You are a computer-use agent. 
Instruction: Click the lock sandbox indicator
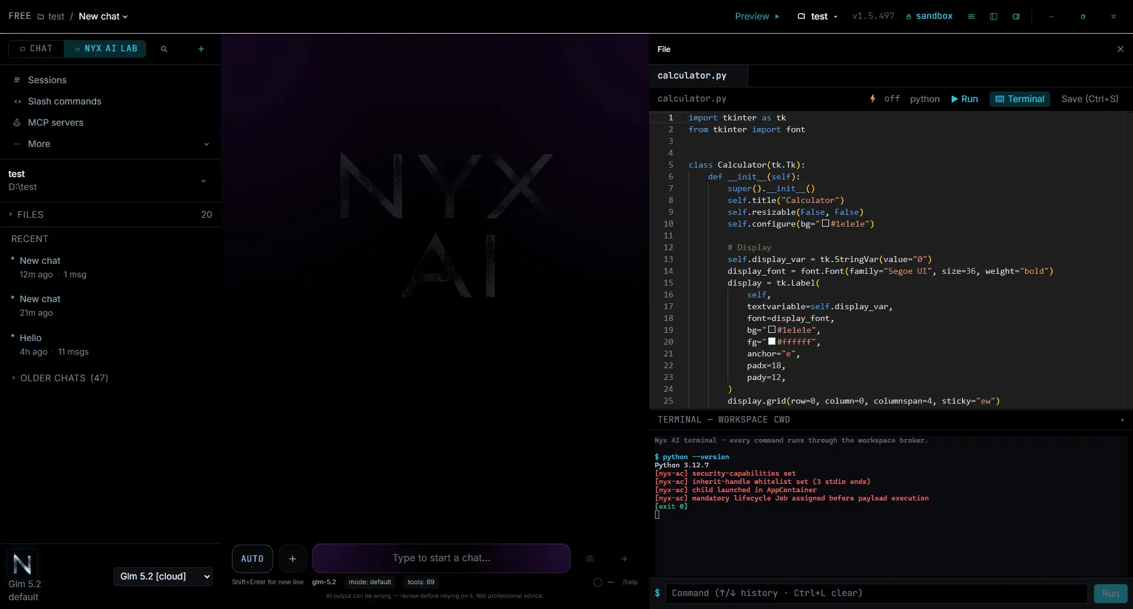929,17
